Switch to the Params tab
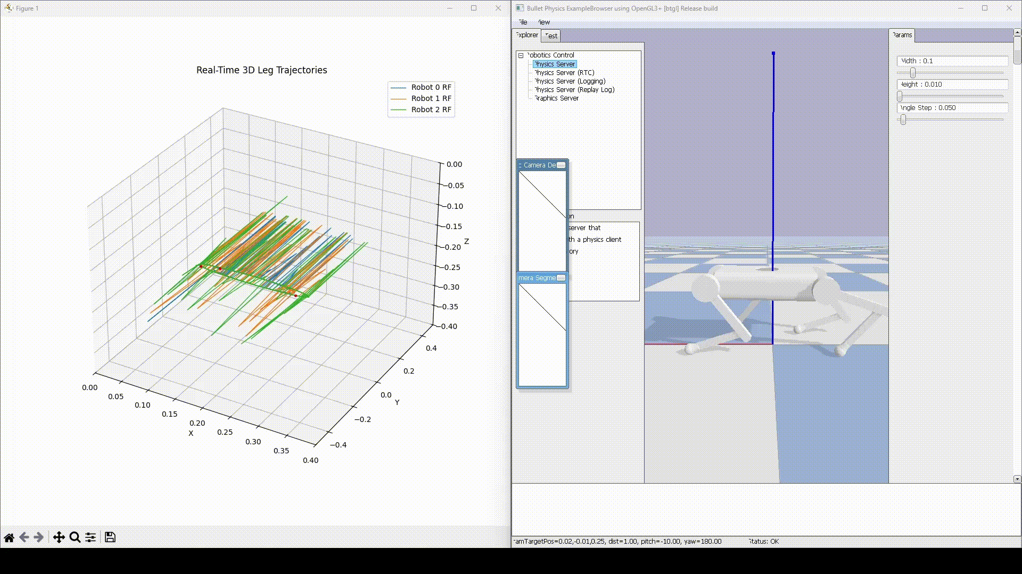Screen dimensions: 1022x574 (x=902, y=35)
